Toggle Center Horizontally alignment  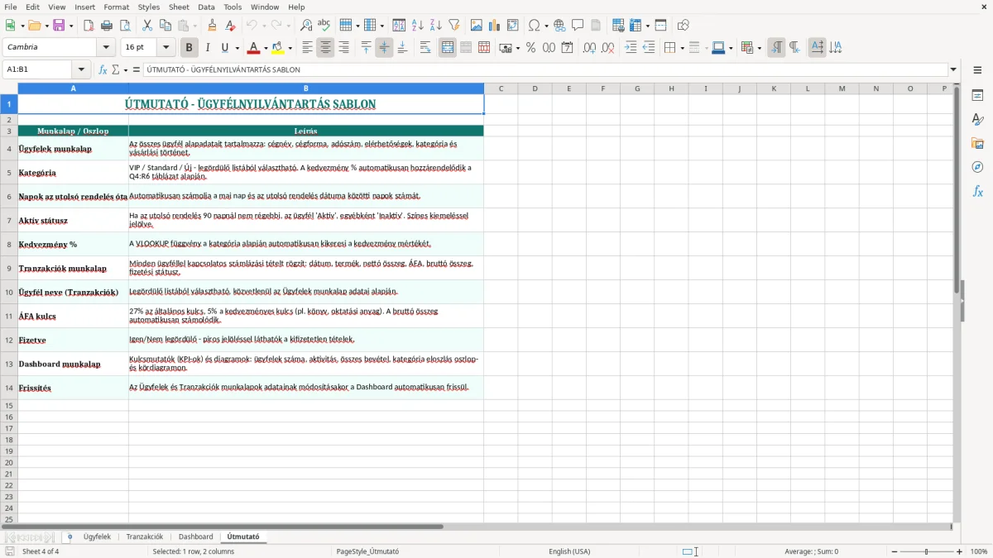tap(325, 48)
